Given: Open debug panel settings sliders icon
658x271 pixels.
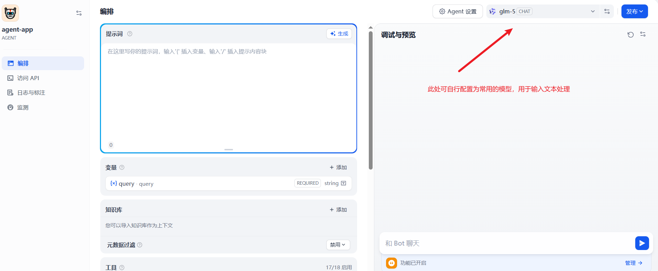Looking at the screenshot, I should click(x=643, y=34).
